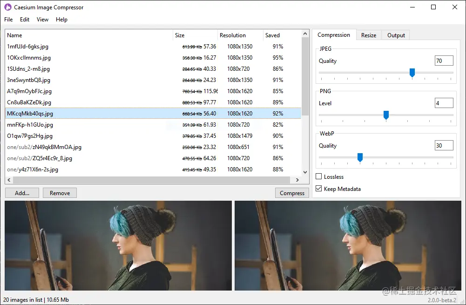This screenshot has height=305, width=466.
Task: Click the 95% saved value cell
Action: point(278,58)
